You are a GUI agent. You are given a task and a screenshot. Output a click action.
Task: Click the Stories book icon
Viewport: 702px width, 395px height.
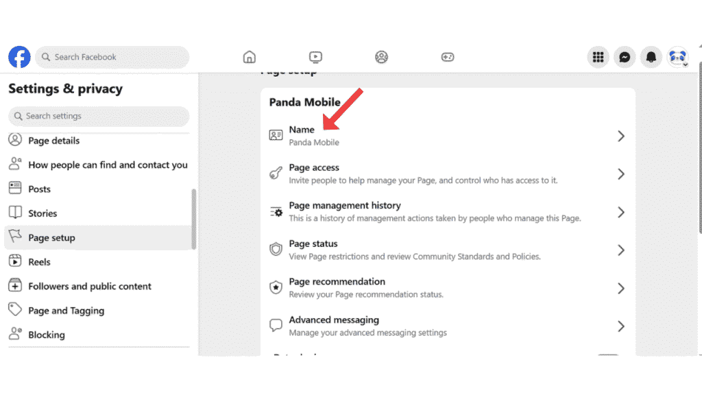click(x=15, y=213)
